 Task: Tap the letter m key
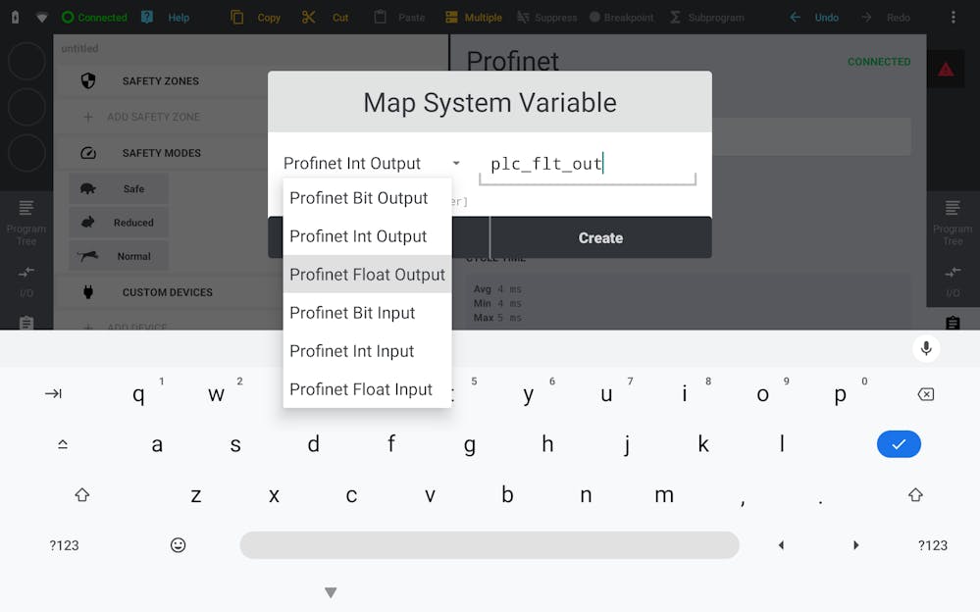664,495
